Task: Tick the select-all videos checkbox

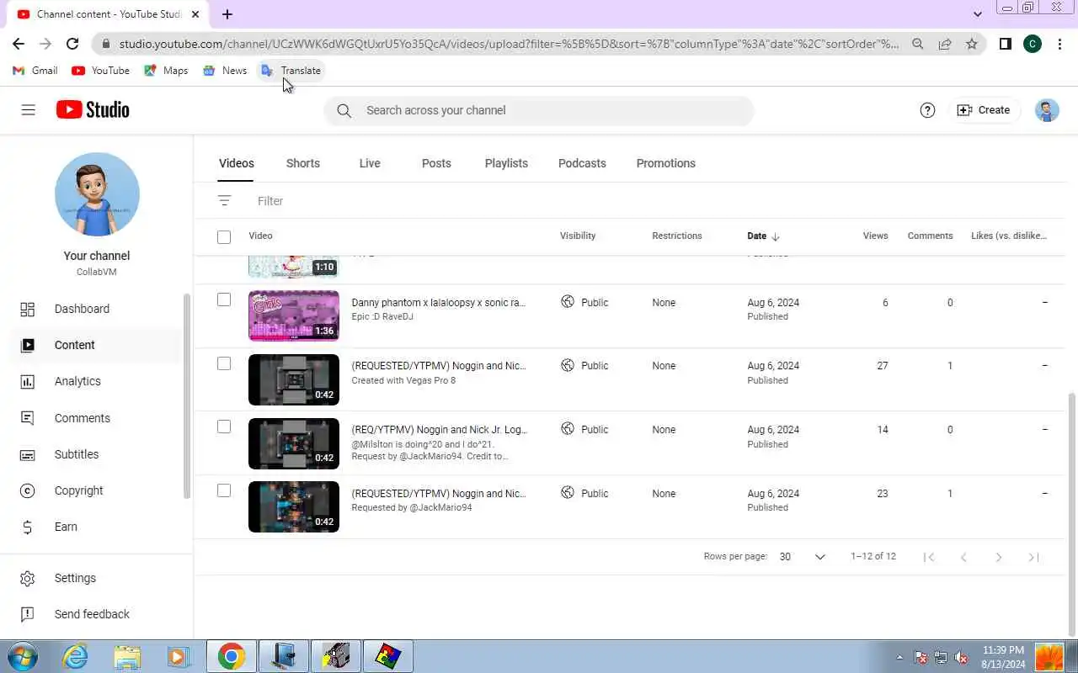Action: [224, 236]
